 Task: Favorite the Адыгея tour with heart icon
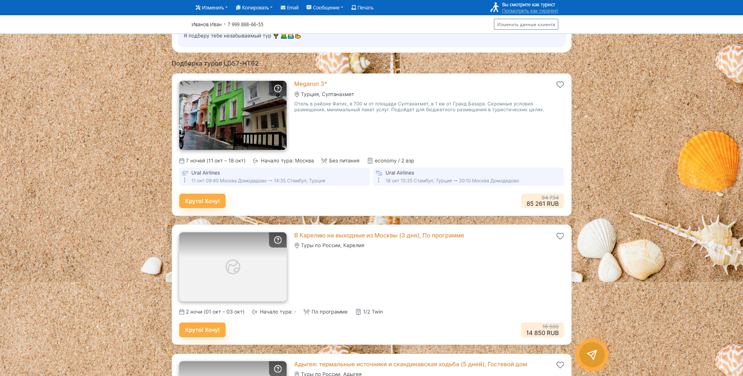pyautogui.click(x=560, y=365)
